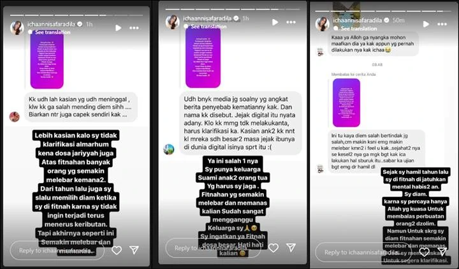Open three-dot menu on the middle story
459x269 pixels.
(x=291, y=22)
